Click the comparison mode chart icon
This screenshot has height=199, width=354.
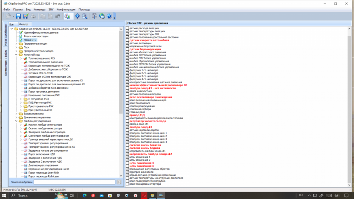pos(67,16)
